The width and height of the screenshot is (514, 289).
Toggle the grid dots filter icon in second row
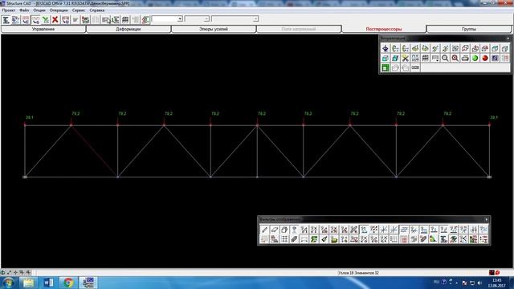[x=284, y=239]
